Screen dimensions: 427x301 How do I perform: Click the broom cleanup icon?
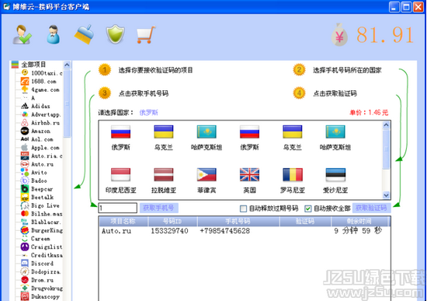(x=84, y=34)
